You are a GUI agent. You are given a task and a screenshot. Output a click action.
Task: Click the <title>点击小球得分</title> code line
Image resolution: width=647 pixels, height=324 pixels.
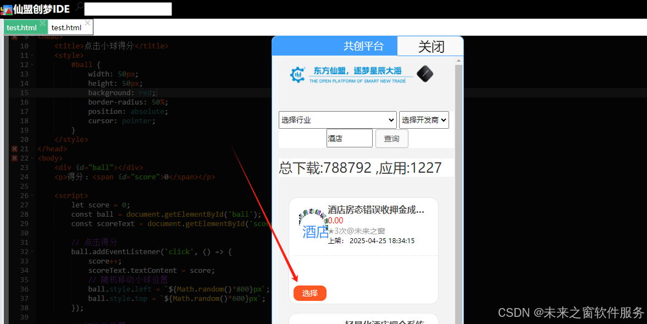(112, 46)
